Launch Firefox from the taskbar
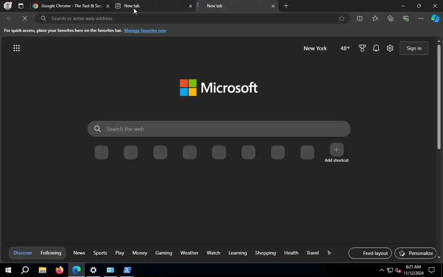The image size is (443, 277). (x=60, y=270)
